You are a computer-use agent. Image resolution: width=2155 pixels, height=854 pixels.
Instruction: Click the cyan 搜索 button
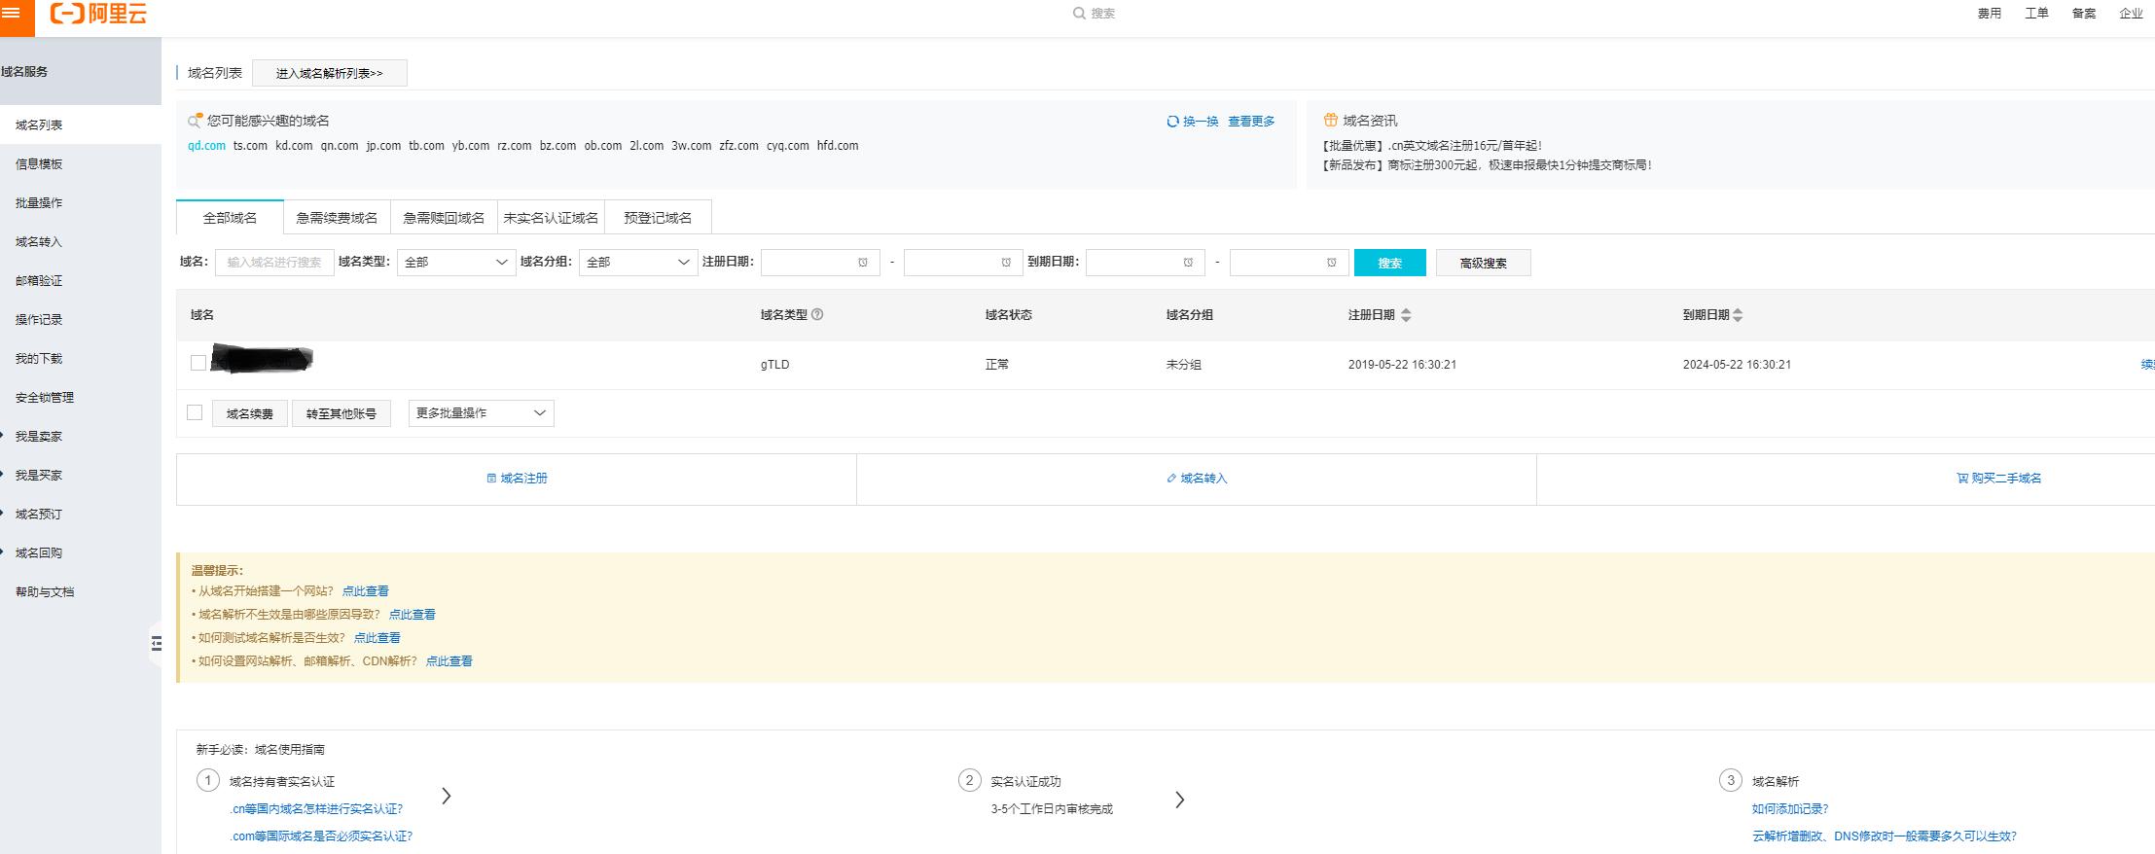click(1390, 263)
